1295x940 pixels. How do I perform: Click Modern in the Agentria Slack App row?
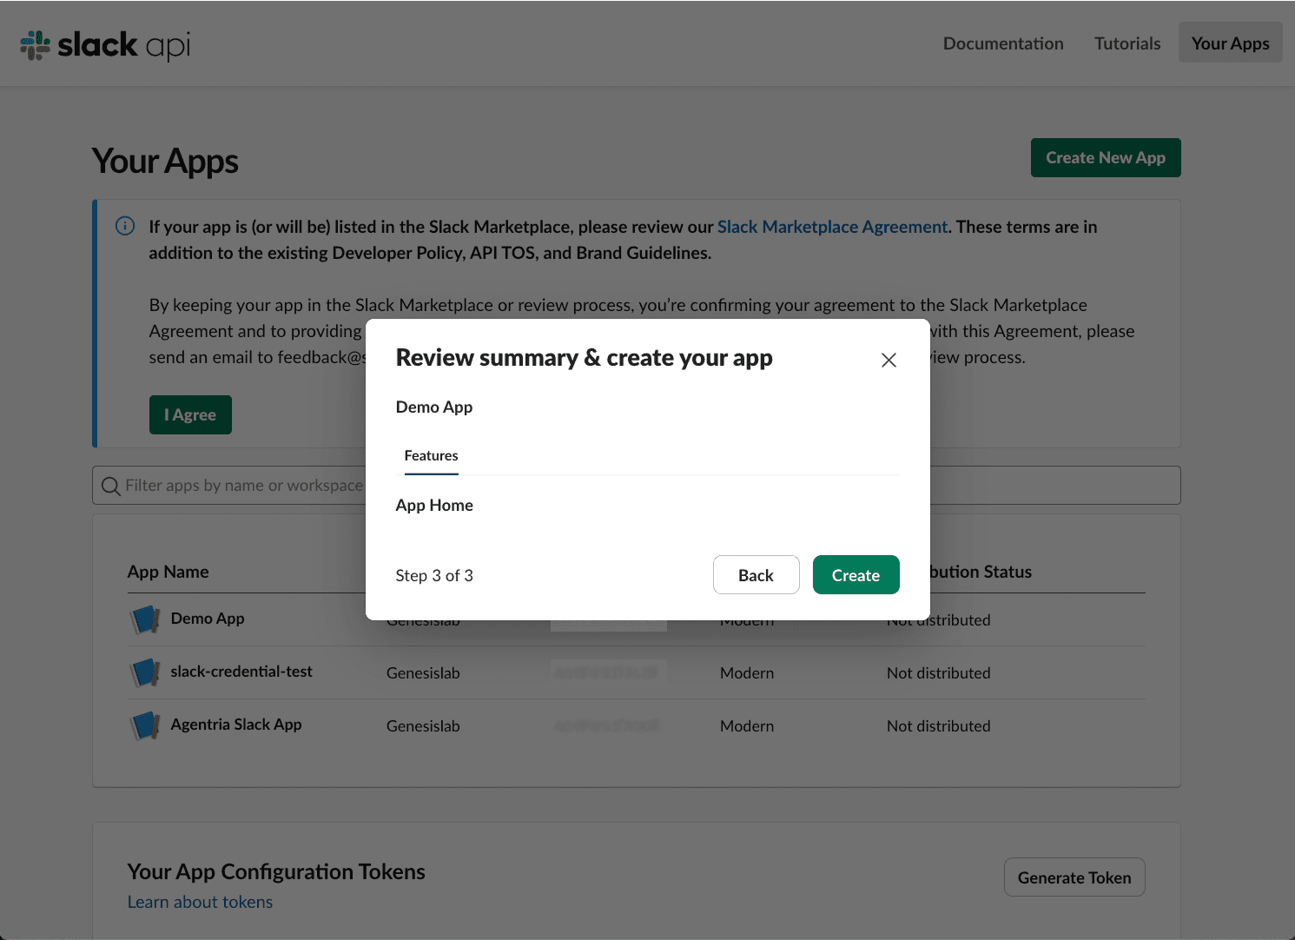tap(747, 726)
